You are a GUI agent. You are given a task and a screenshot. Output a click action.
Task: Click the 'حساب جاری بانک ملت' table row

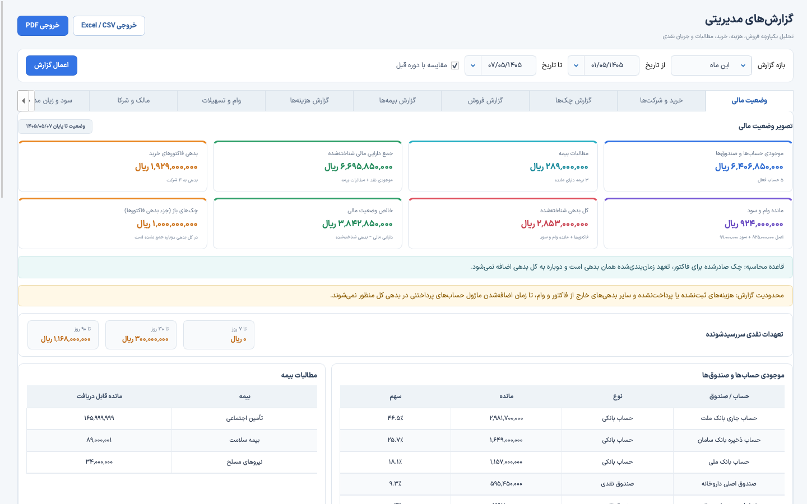pyautogui.click(x=562, y=418)
